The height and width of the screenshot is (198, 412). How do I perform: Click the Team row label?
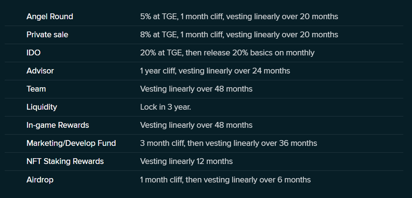[x=36, y=89]
